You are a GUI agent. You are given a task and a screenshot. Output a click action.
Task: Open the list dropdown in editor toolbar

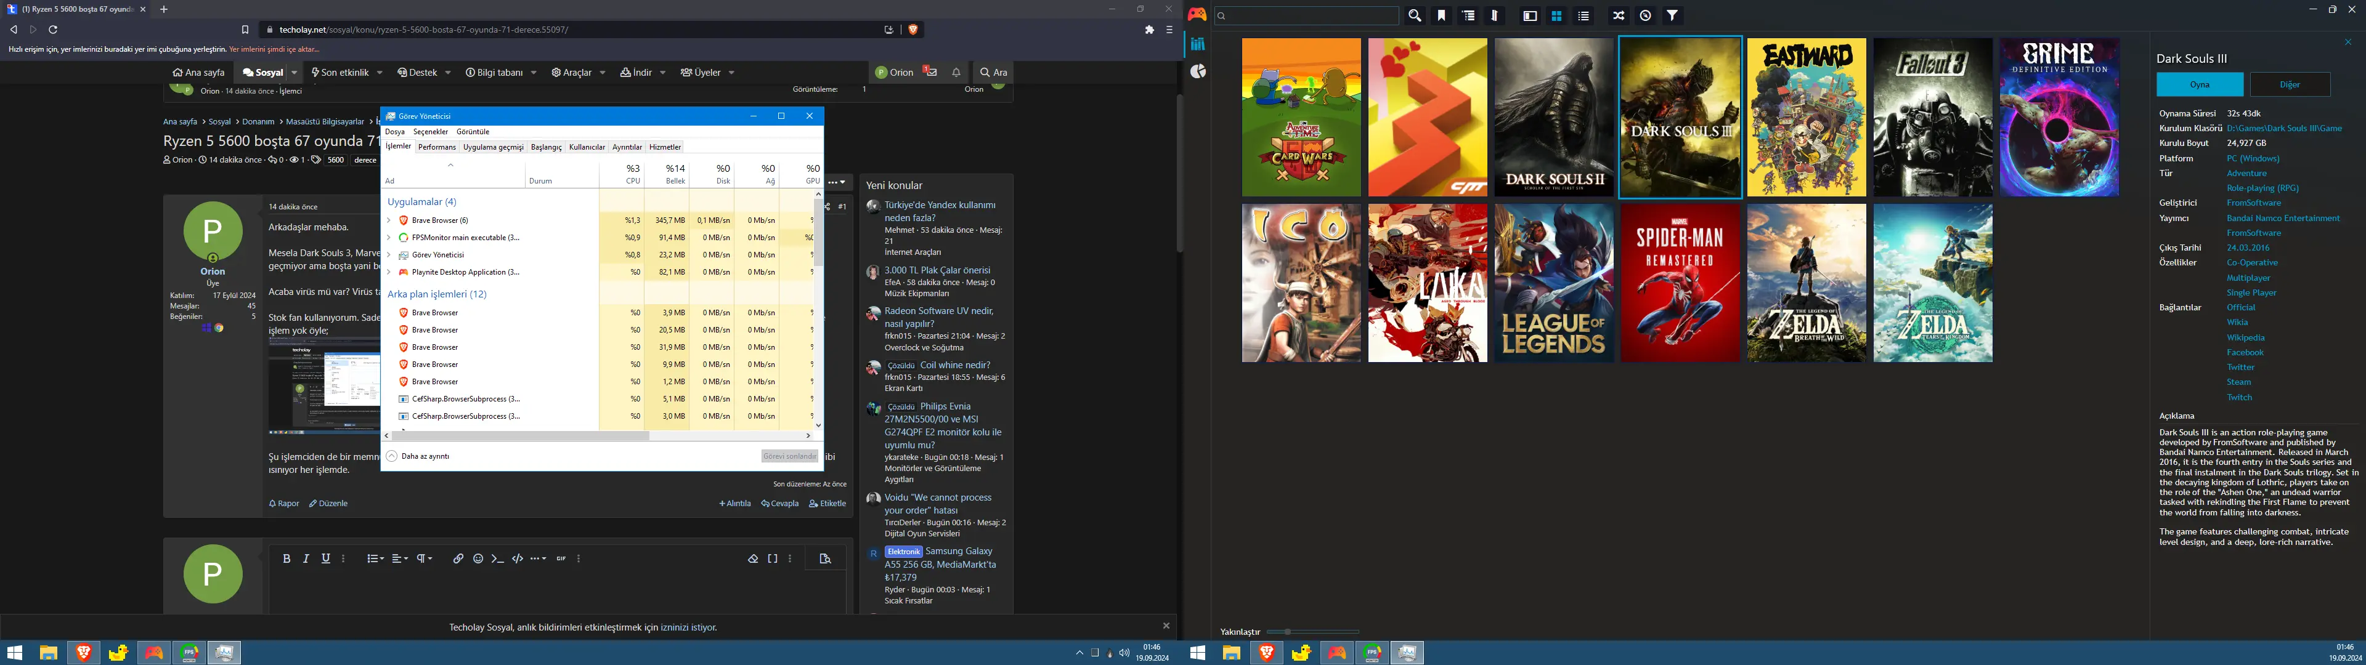point(375,558)
